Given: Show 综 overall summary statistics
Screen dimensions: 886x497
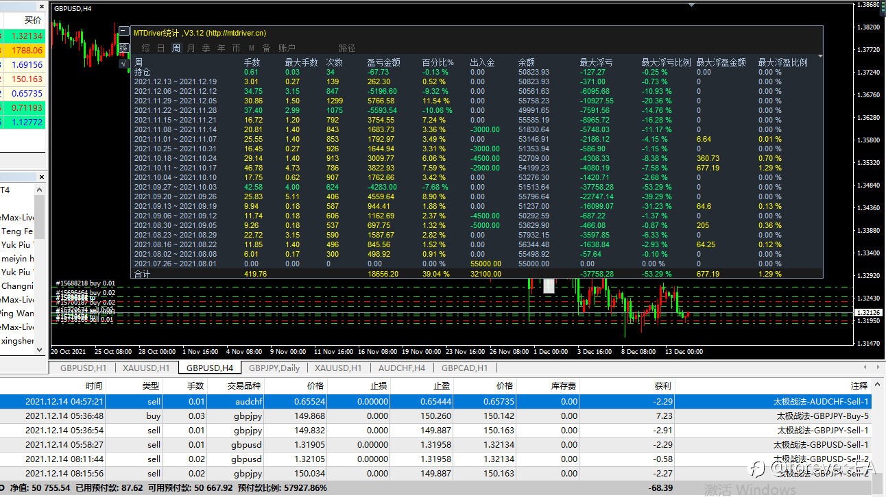Looking at the screenshot, I should click(x=145, y=48).
